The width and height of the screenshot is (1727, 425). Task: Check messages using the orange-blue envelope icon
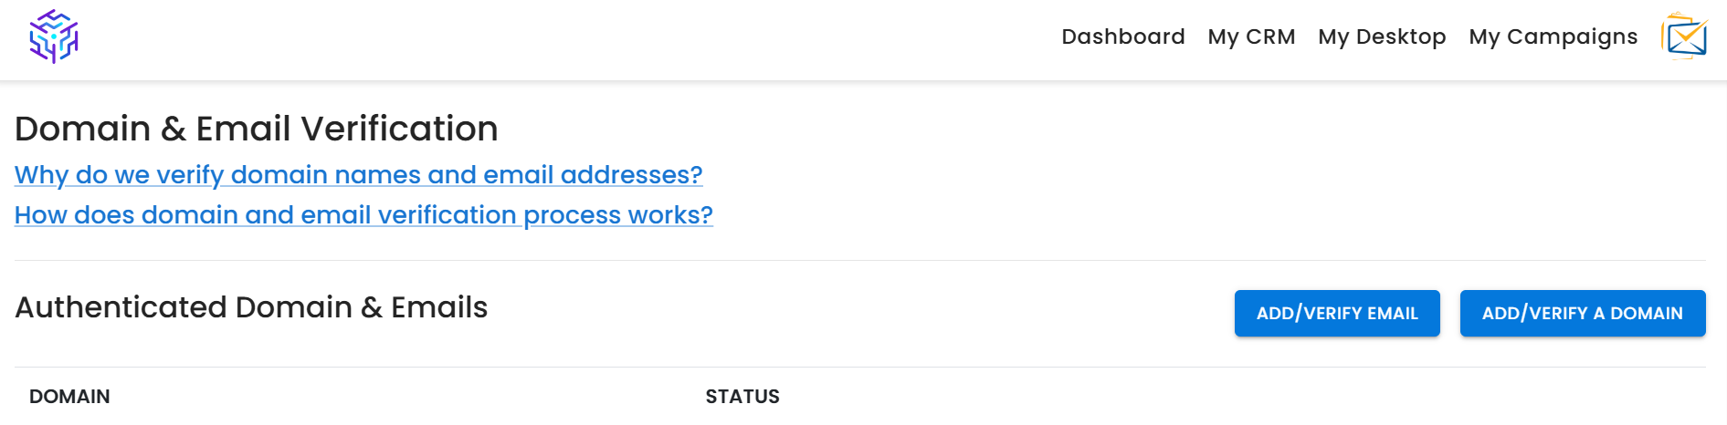(x=1685, y=36)
